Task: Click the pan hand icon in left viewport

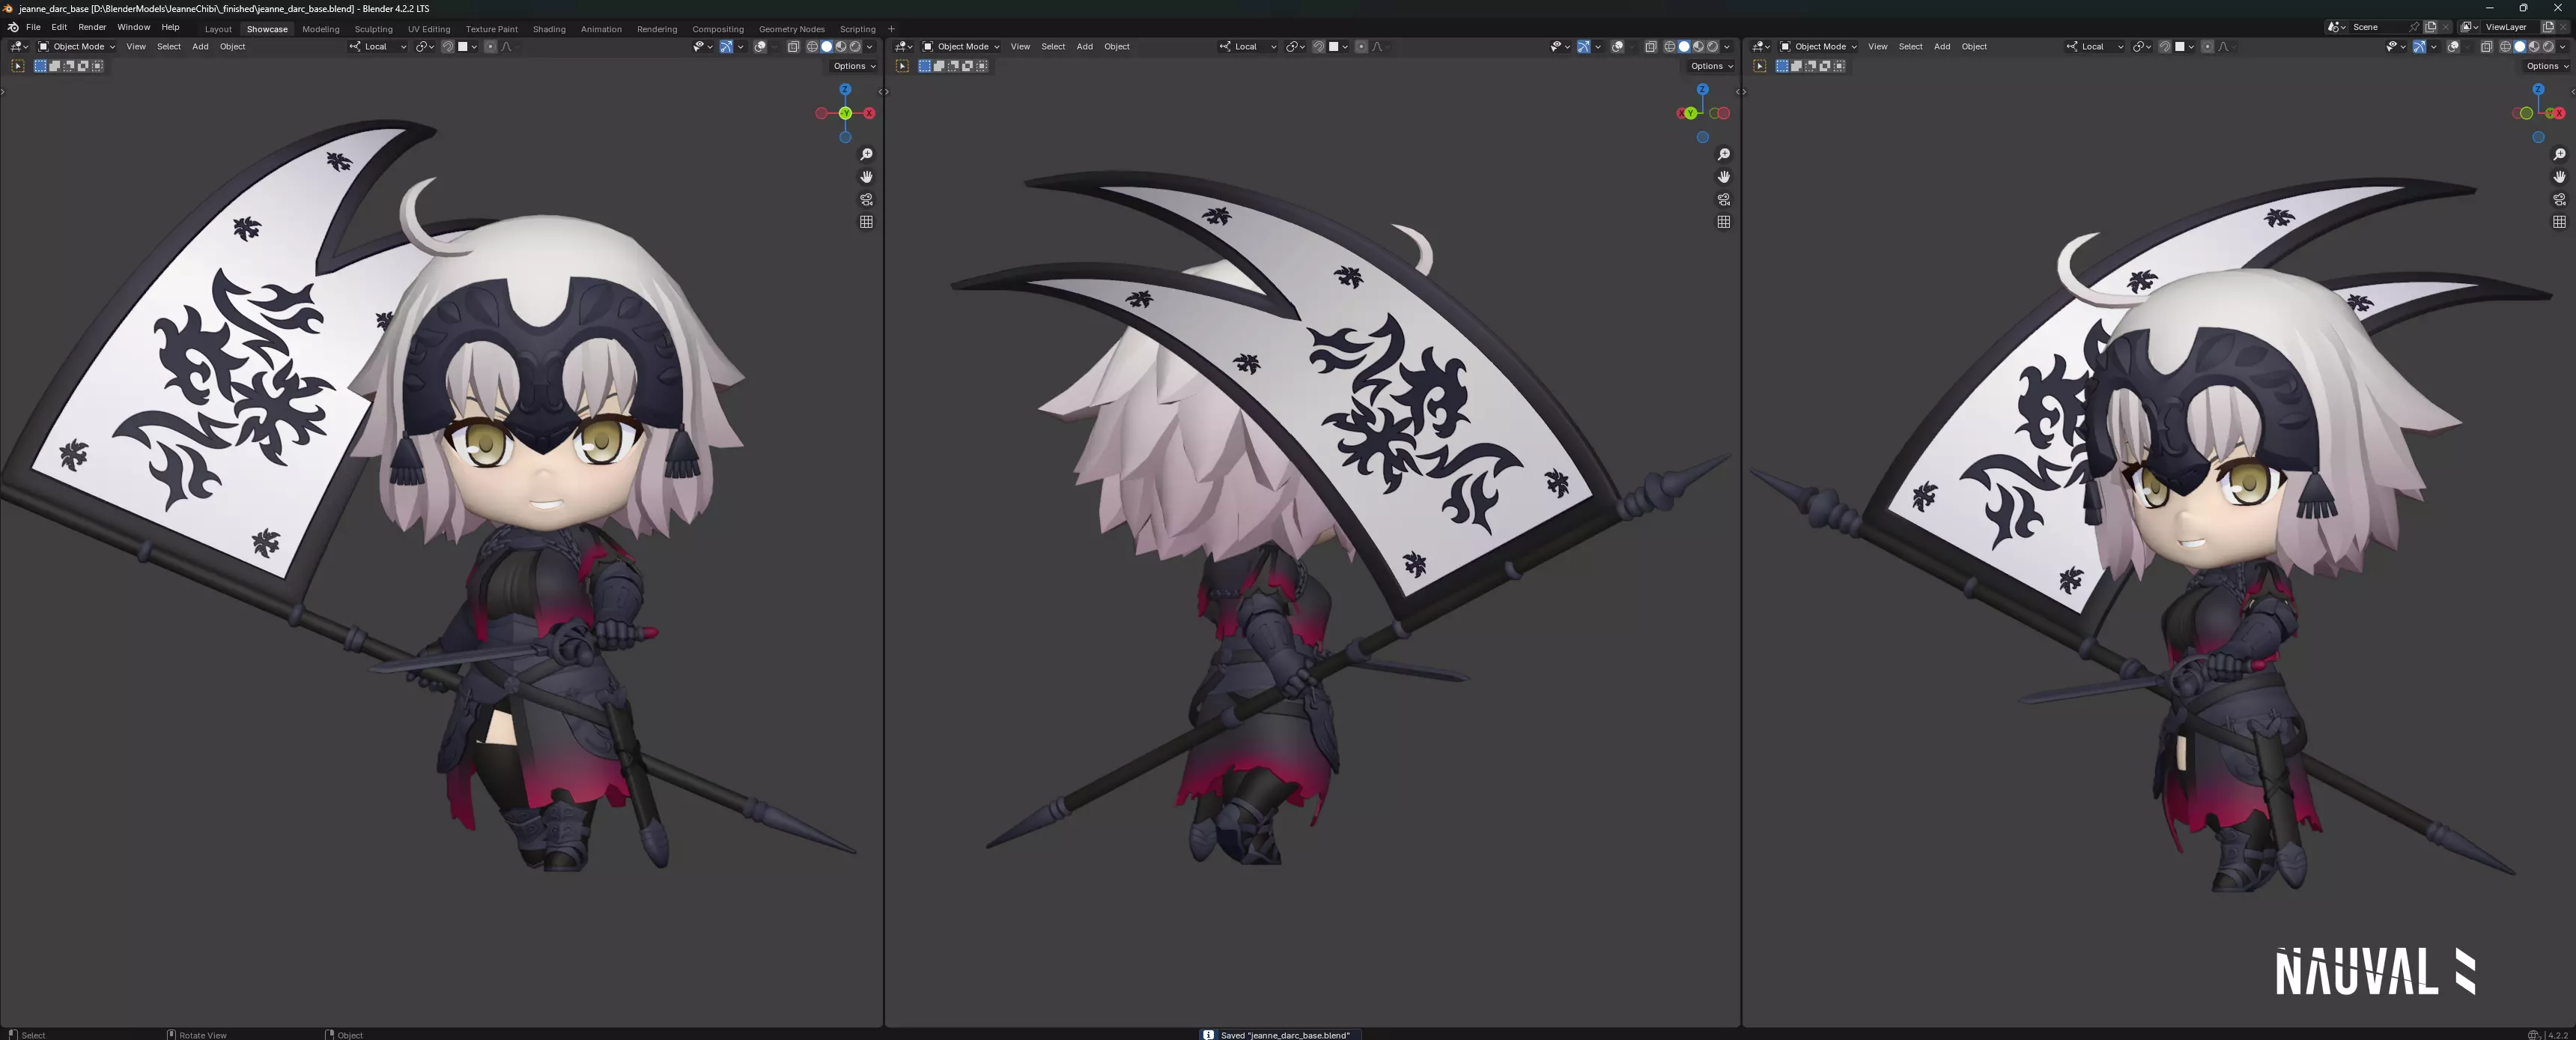Action: [866, 177]
